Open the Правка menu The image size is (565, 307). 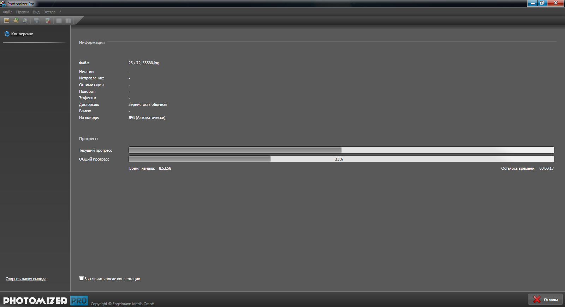pos(23,12)
